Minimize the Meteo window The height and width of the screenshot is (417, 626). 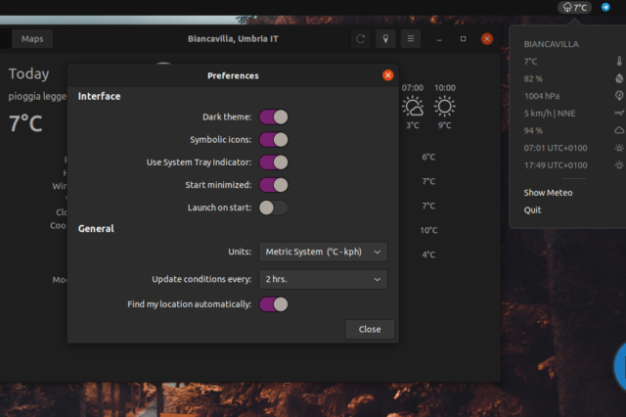[x=439, y=39]
